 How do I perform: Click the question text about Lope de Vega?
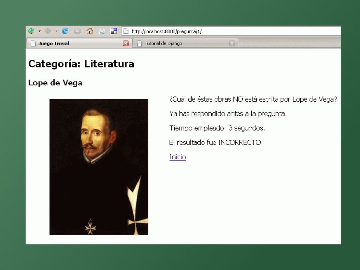point(253,99)
